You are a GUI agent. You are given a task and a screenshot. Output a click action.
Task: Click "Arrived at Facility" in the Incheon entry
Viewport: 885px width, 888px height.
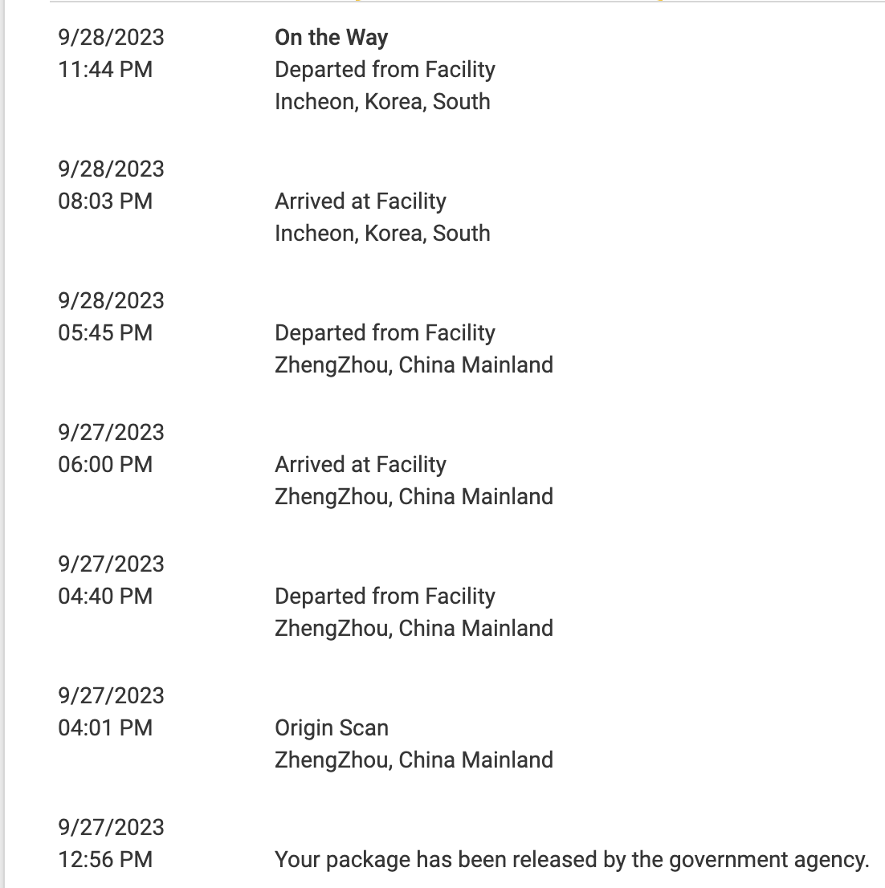360,202
